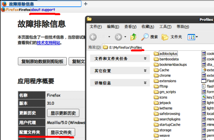214x140 pixels.
Task: Open the Forward button history dropdown arrow
Action: point(125,37)
